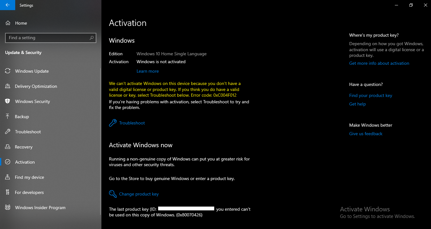This screenshot has height=229, width=431.
Task: Minimize the Settings window
Action: [x=396, y=5]
